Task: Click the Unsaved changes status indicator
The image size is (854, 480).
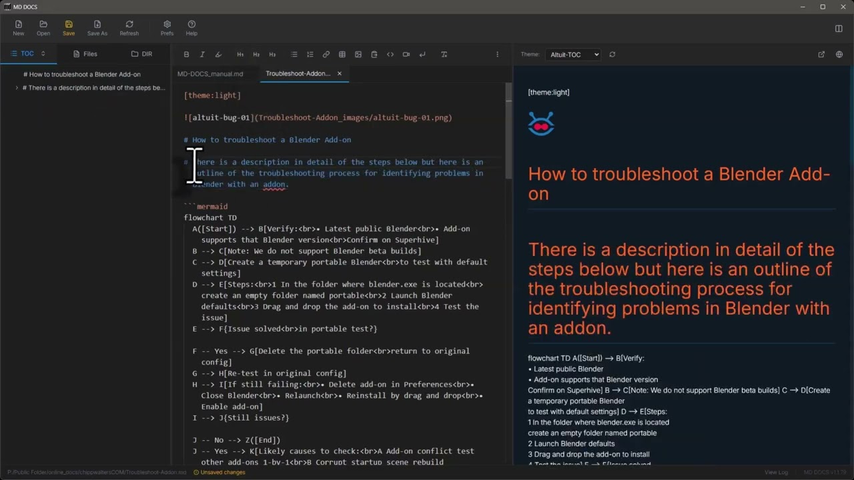Action: click(220, 473)
